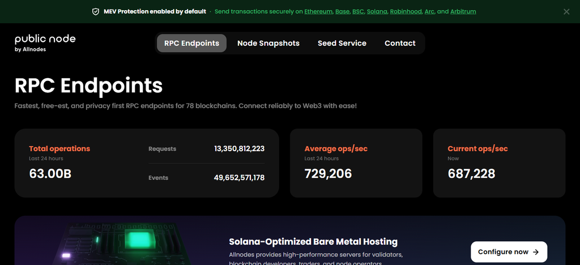Click the 729,206 average value
The width and height of the screenshot is (580, 265).
point(328,173)
